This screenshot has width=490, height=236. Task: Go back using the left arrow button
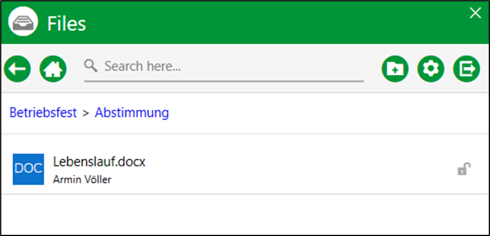click(x=18, y=69)
